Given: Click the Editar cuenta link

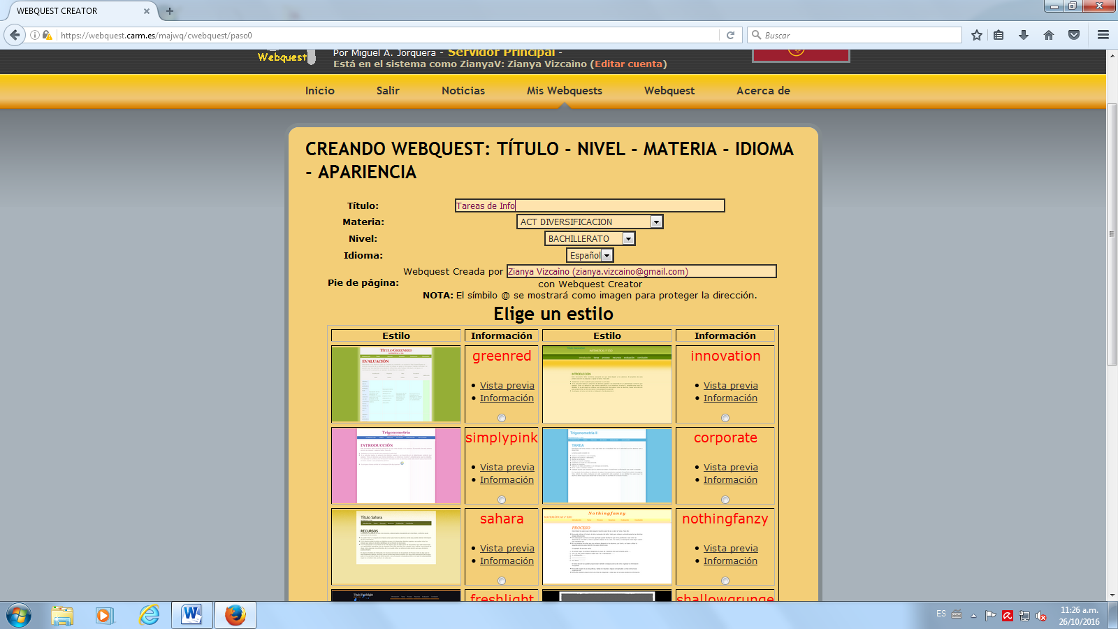Looking at the screenshot, I should [628, 64].
